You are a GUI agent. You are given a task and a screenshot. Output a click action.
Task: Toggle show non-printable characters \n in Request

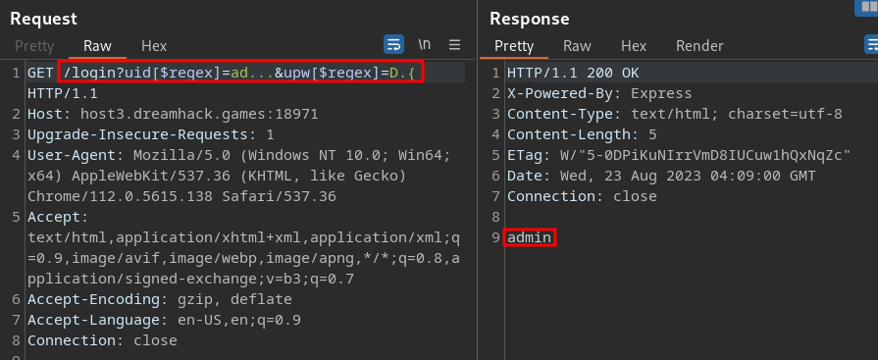(425, 44)
